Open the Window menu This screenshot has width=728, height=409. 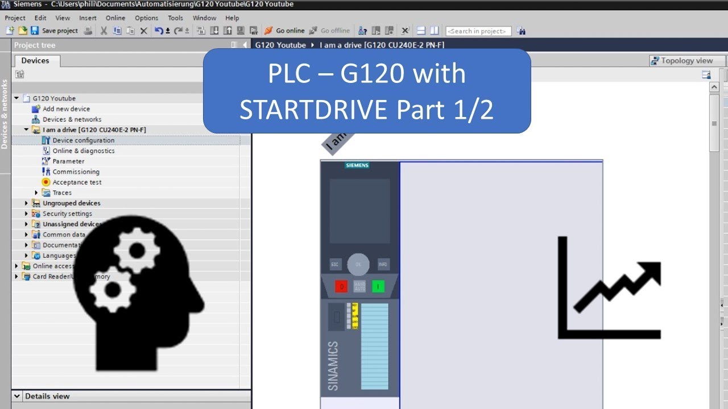(204, 18)
